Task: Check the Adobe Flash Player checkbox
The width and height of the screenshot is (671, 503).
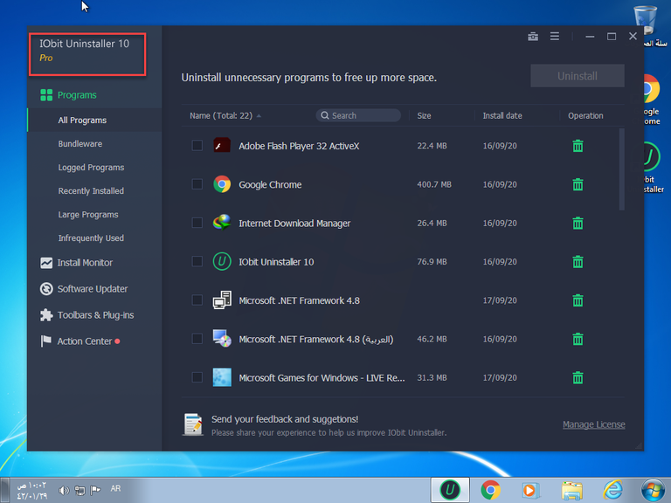Action: pos(197,146)
